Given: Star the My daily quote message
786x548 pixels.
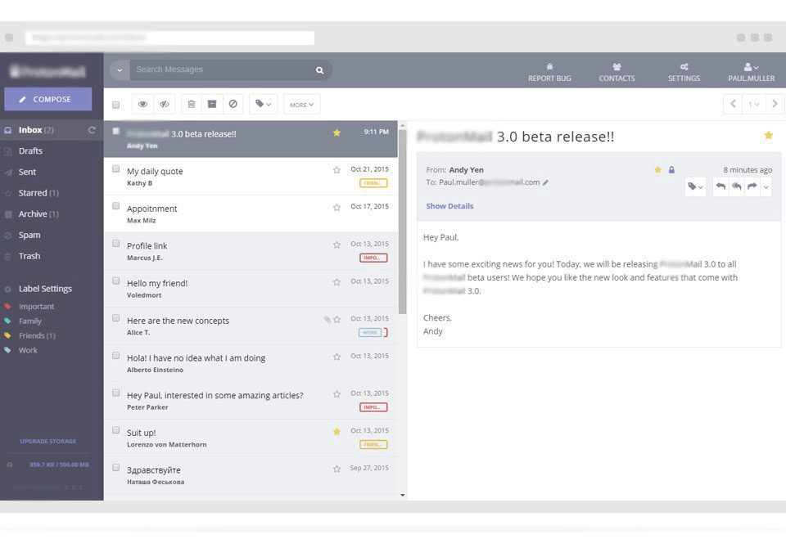Looking at the screenshot, I should click(337, 170).
